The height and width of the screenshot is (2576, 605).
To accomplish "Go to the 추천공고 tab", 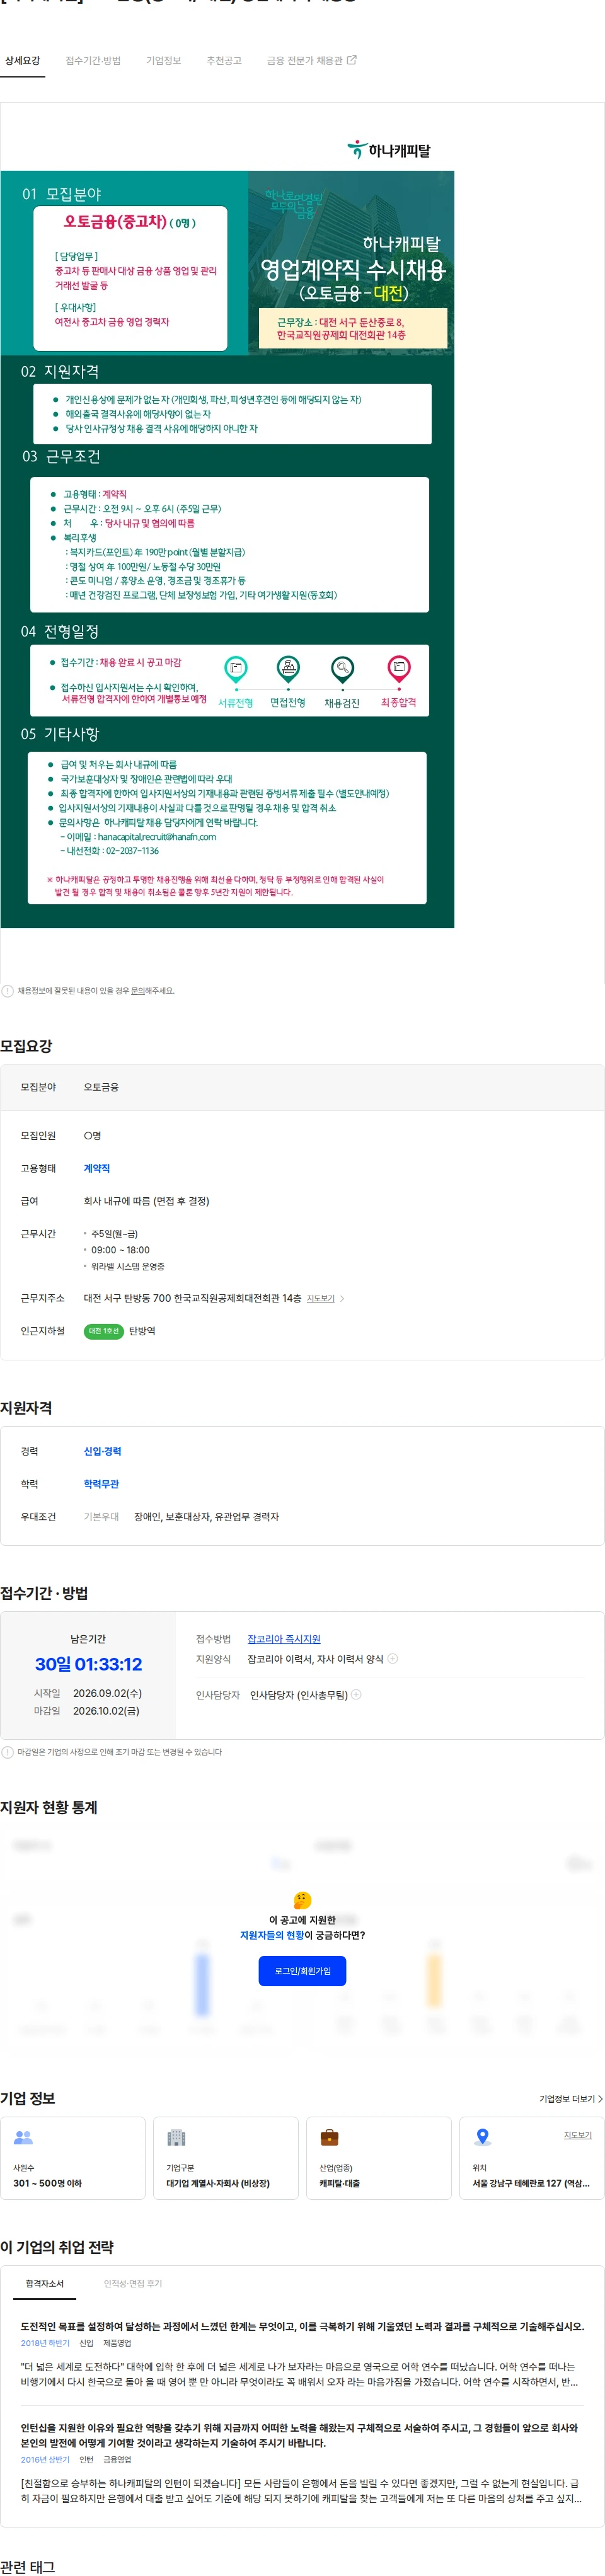I will [x=224, y=61].
